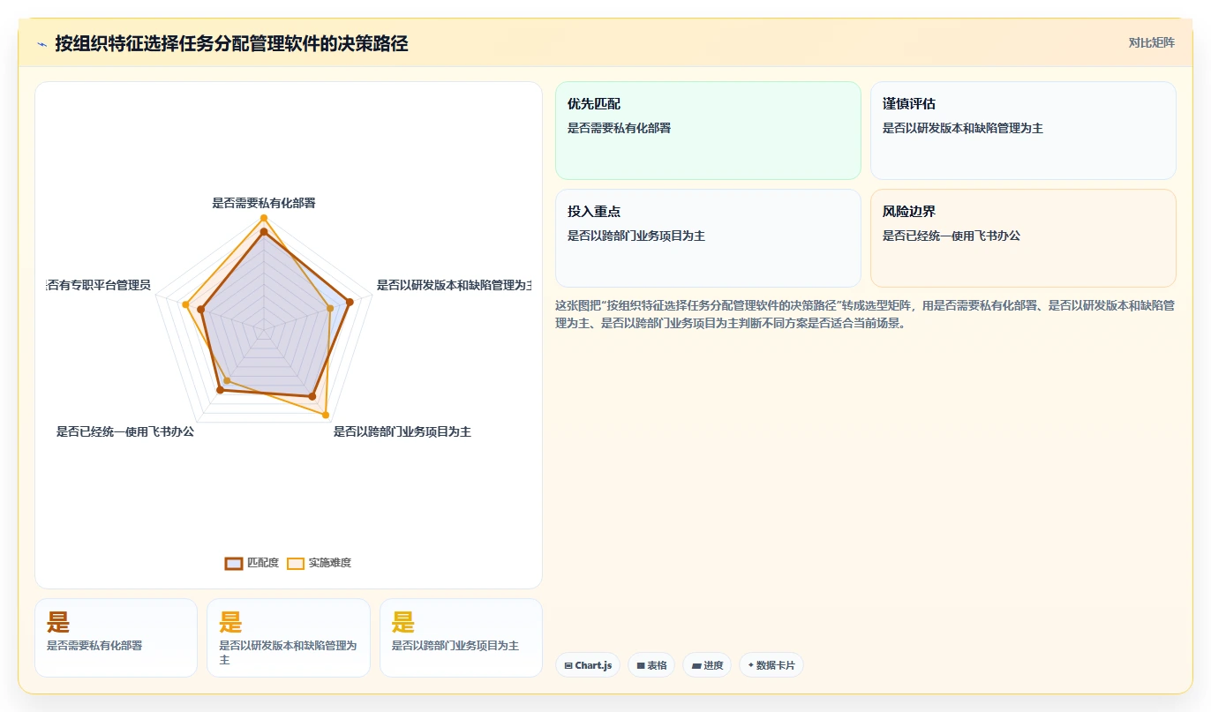Viewport: 1211px width, 712px height.
Task: Click 是否以跨部门业务项目为主 text in 投入重点 card
Action: click(x=636, y=236)
